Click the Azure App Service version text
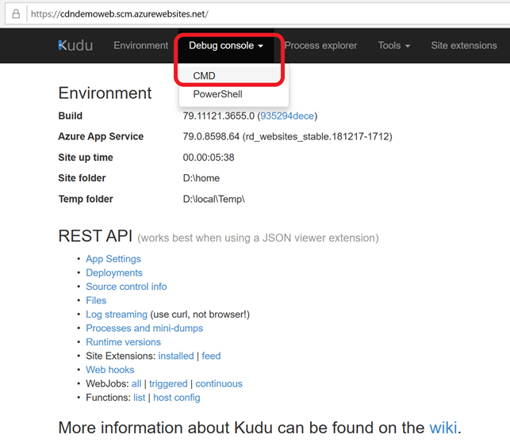 pos(288,137)
